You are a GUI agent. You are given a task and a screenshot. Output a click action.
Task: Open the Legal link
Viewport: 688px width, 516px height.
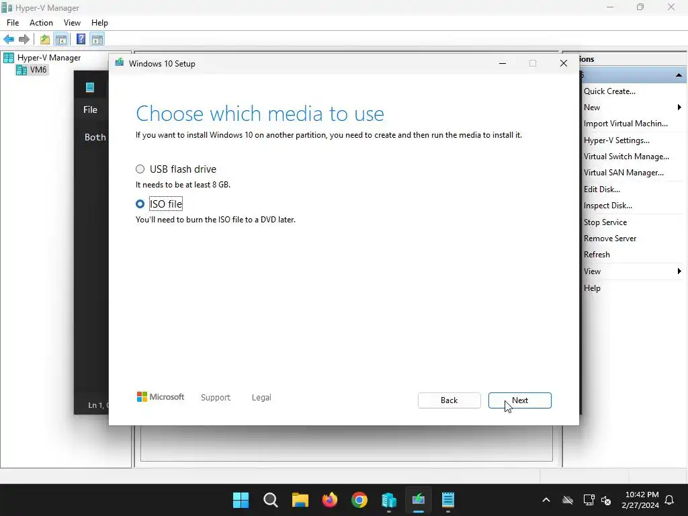[261, 398]
